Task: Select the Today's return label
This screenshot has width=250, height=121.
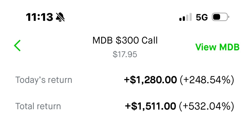Action: click(x=44, y=80)
